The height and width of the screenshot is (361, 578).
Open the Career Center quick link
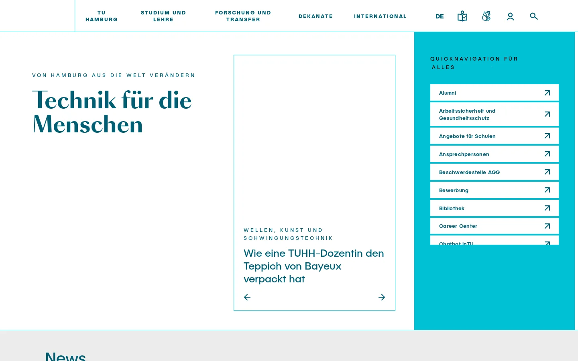click(x=495, y=226)
